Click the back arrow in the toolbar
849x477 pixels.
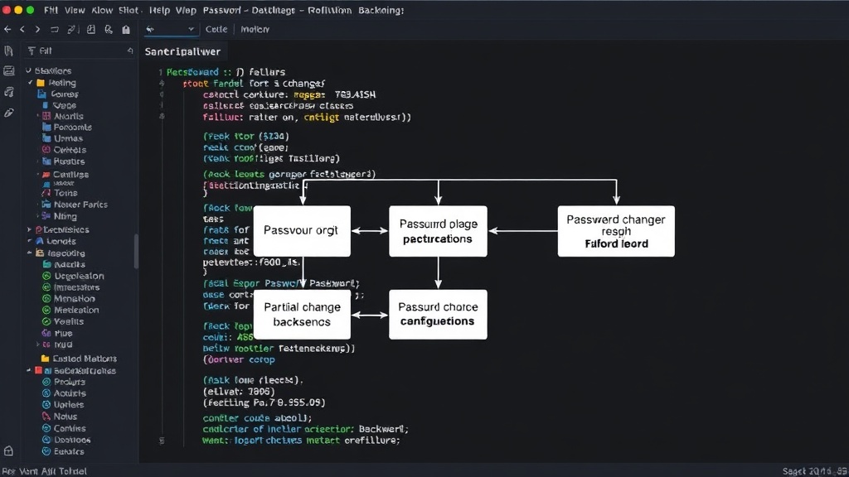coord(7,29)
